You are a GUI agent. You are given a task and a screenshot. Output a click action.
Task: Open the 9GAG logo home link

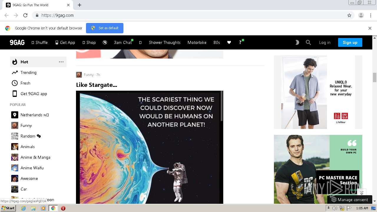(x=17, y=42)
